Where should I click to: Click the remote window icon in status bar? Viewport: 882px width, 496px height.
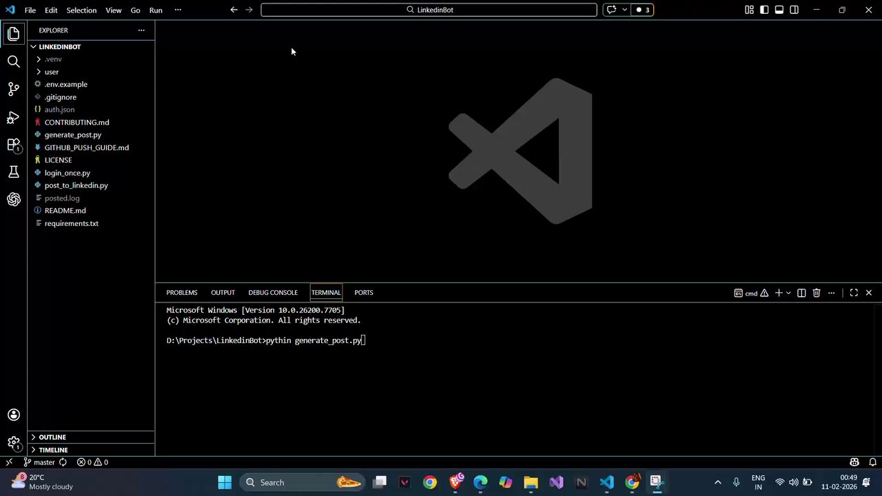pyautogui.click(x=9, y=462)
